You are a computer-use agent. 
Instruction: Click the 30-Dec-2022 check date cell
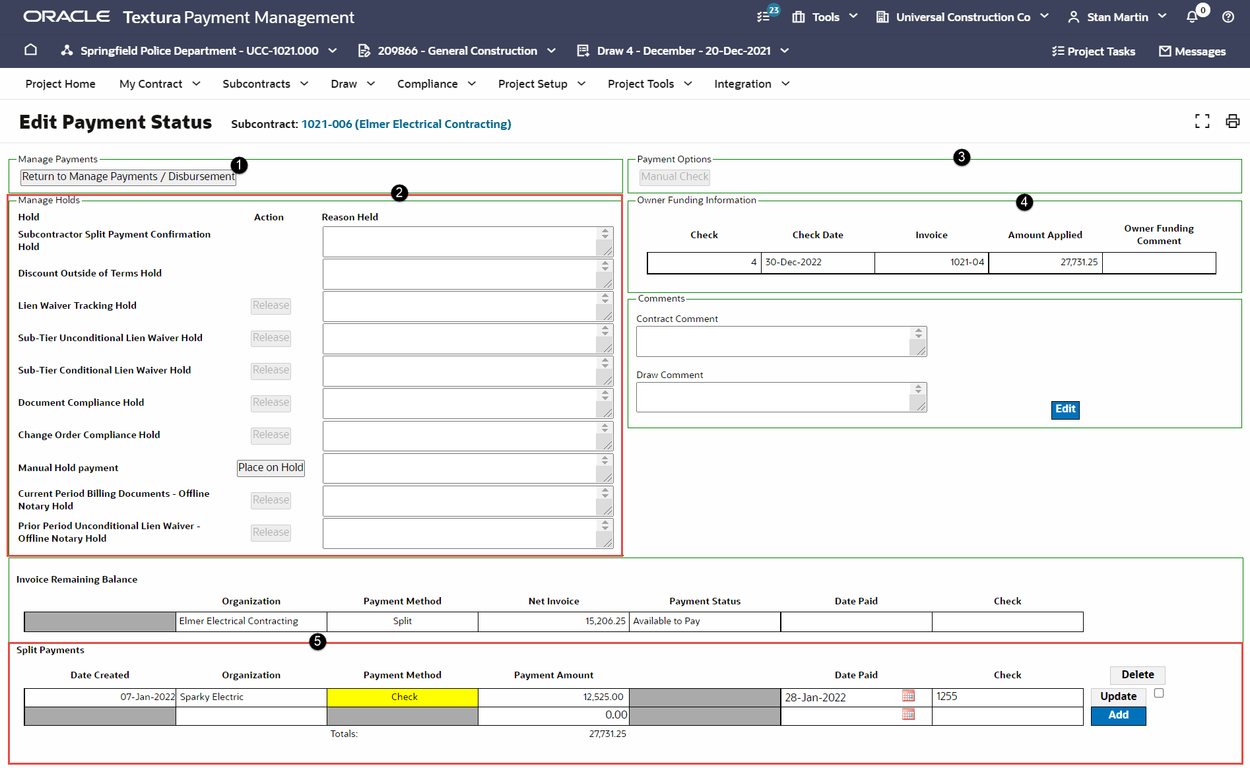[818, 263]
